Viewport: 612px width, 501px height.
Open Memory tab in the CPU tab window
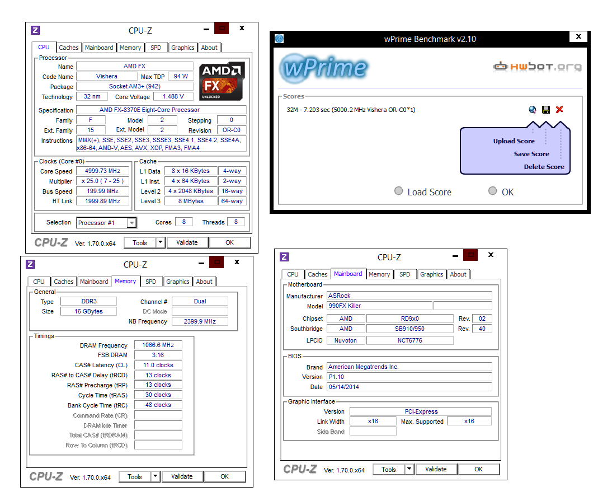(x=130, y=48)
